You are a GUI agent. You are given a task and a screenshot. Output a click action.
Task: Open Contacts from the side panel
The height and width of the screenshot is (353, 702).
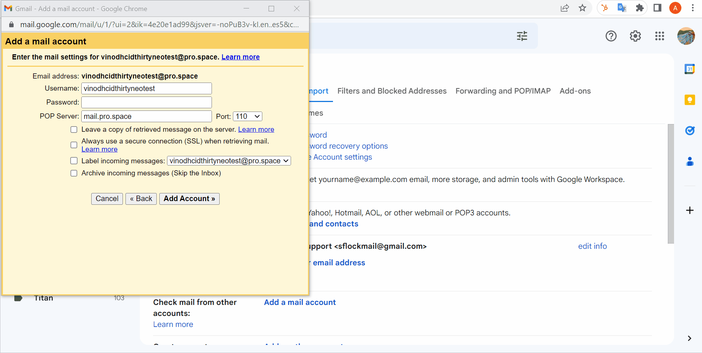690,161
